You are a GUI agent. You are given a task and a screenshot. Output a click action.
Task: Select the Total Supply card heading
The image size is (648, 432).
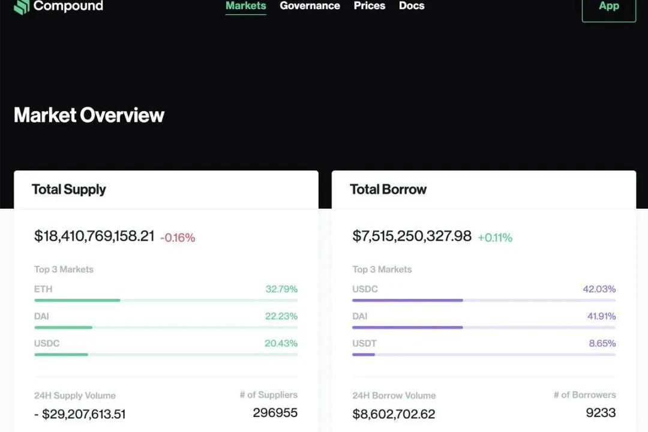coord(69,190)
